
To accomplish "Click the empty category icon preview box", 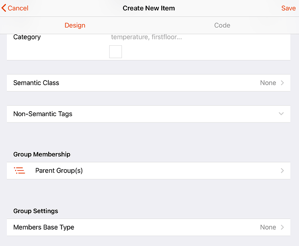I will click(x=116, y=52).
